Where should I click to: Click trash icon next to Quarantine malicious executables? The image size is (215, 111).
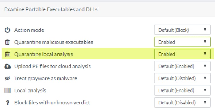(7, 42)
